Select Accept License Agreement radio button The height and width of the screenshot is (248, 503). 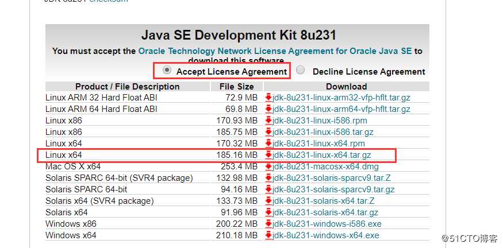tap(167, 70)
